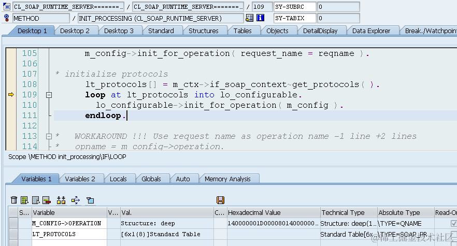The height and width of the screenshot is (246, 457).
Task: Click the two down-arrows sort icon
Action: pyautogui.click(x=61, y=200)
